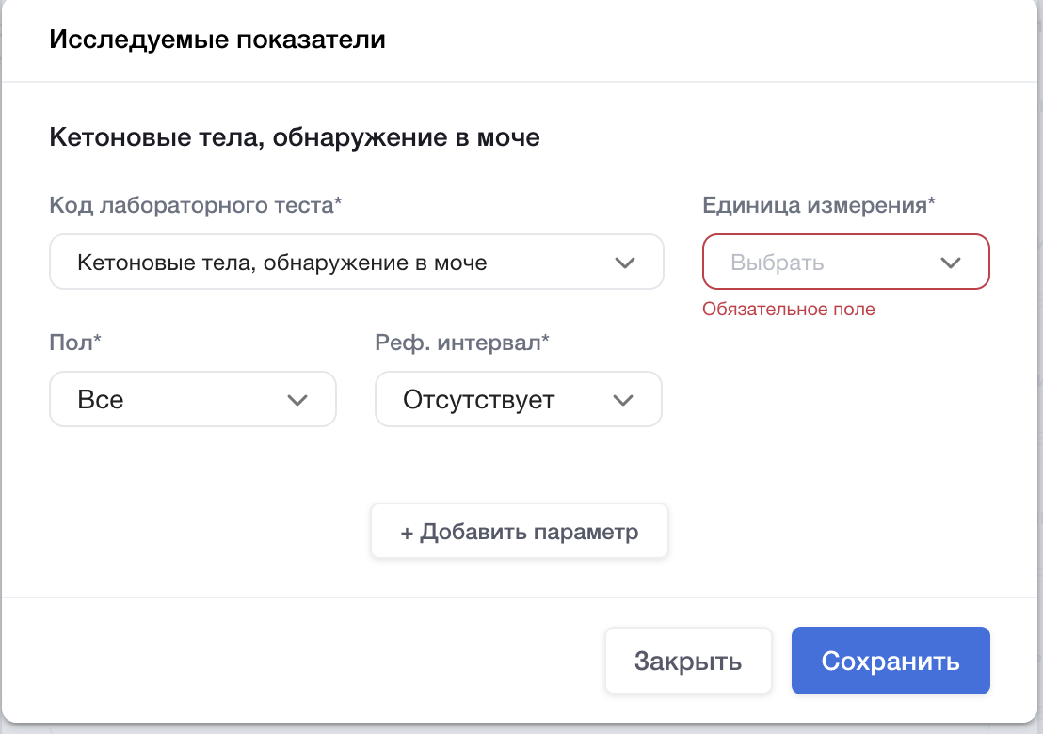The image size is (1043, 734).
Task: Click the red Обязательное поле error message
Action: [789, 309]
